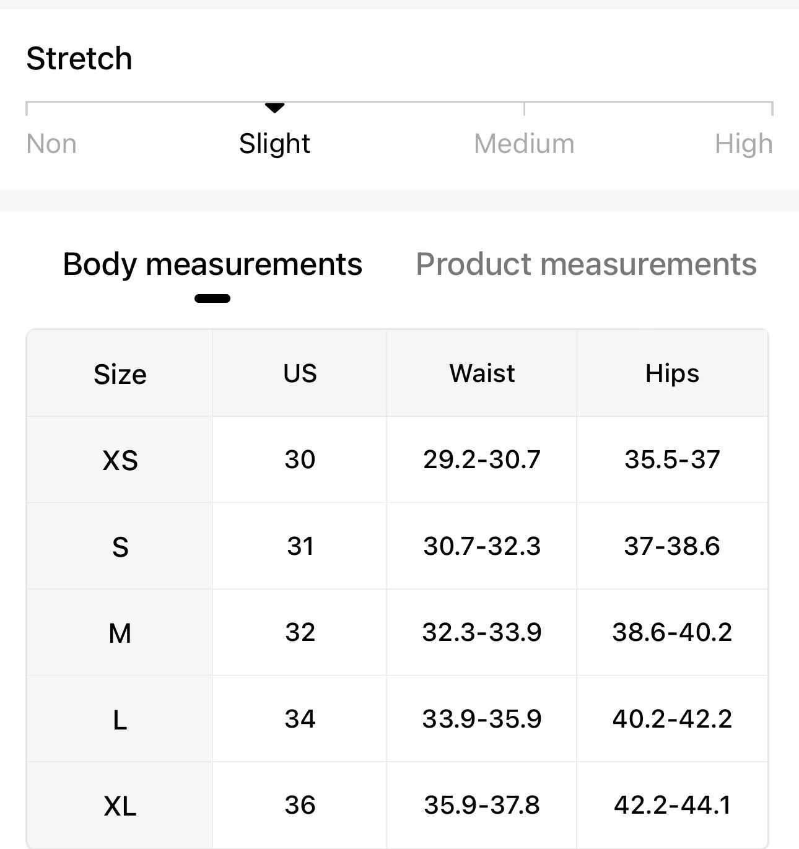Click the US column header
The width and height of the screenshot is (799, 849).
300,373
